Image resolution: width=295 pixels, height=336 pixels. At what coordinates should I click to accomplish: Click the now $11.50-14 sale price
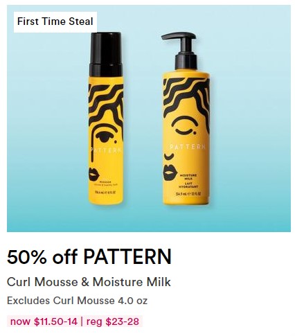(44, 321)
